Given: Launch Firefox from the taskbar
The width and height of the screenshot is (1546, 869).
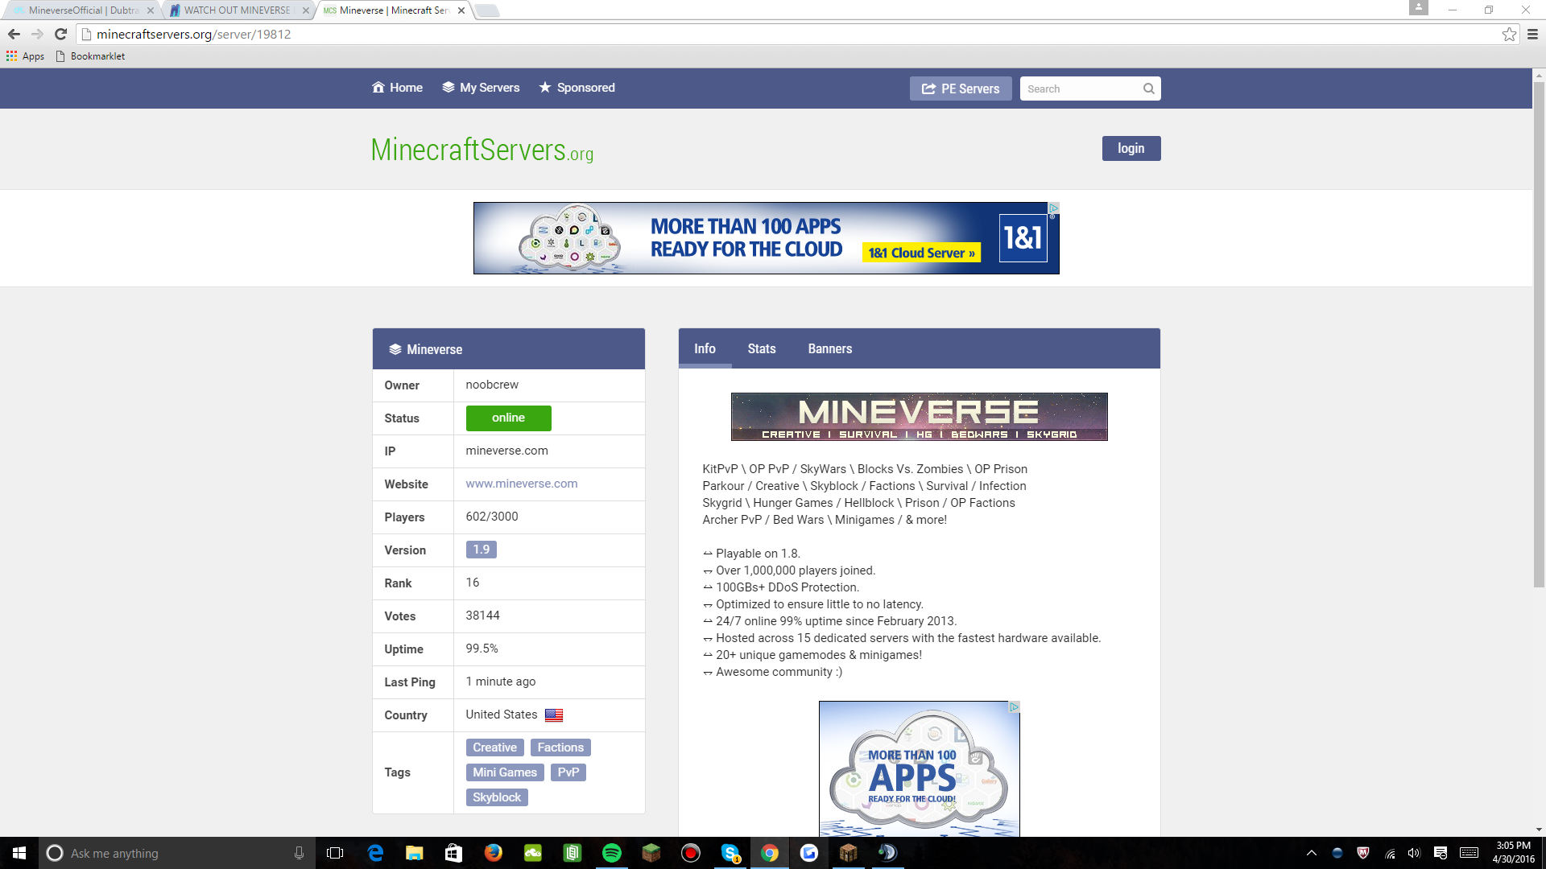Looking at the screenshot, I should click(494, 853).
